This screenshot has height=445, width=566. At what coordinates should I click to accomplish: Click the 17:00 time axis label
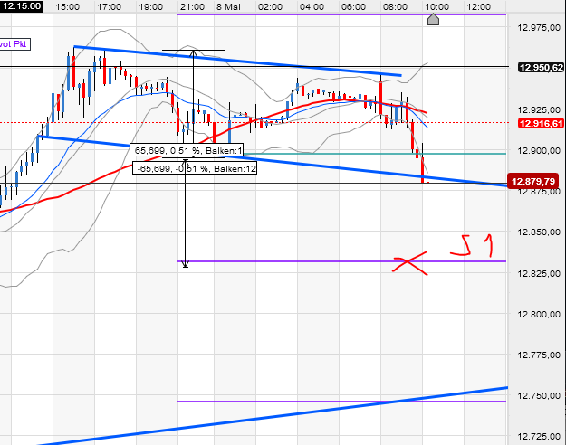[x=110, y=7]
